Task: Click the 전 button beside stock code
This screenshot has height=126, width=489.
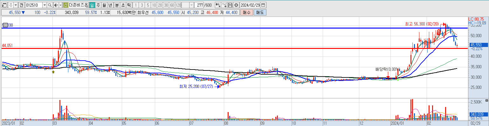Action: coord(21,5)
